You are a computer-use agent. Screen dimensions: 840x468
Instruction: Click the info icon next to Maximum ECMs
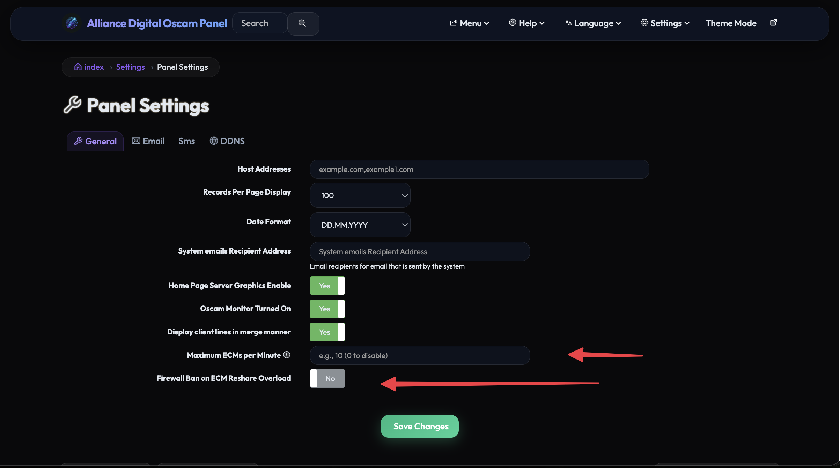[287, 355]
